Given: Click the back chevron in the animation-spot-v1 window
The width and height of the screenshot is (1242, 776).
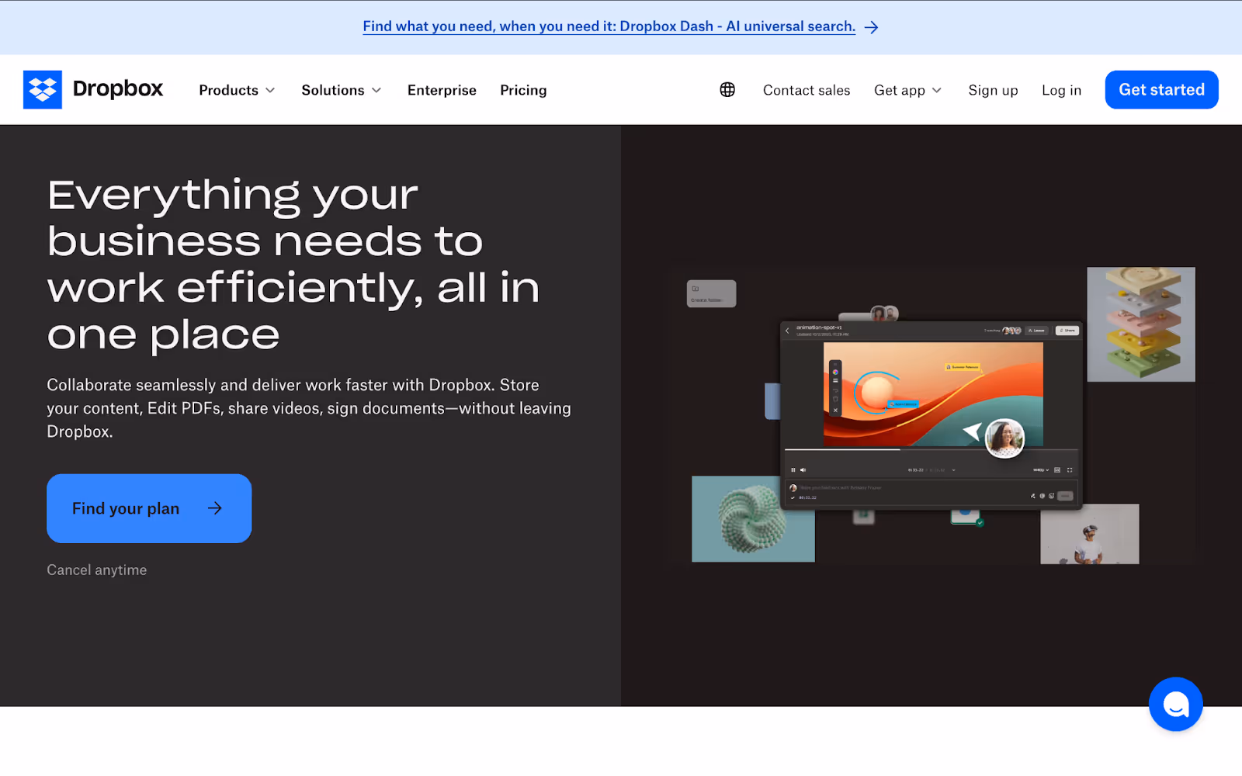Looking at the screenshot, I should click(x=787, y=331).
